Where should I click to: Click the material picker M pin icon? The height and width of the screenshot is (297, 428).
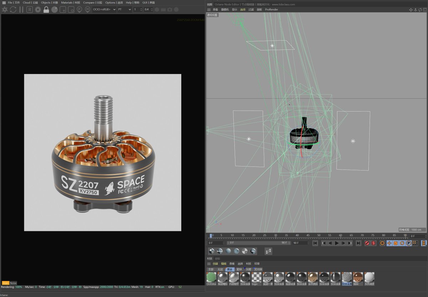(x=88, y=10)
